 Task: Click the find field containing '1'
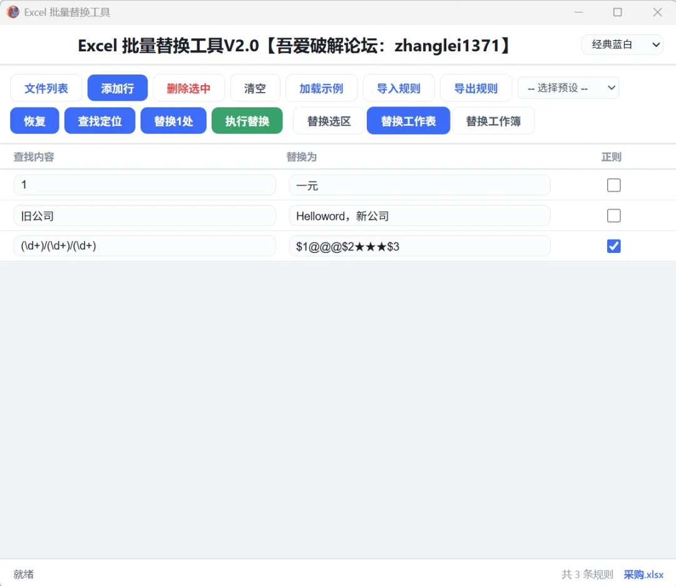145,185
